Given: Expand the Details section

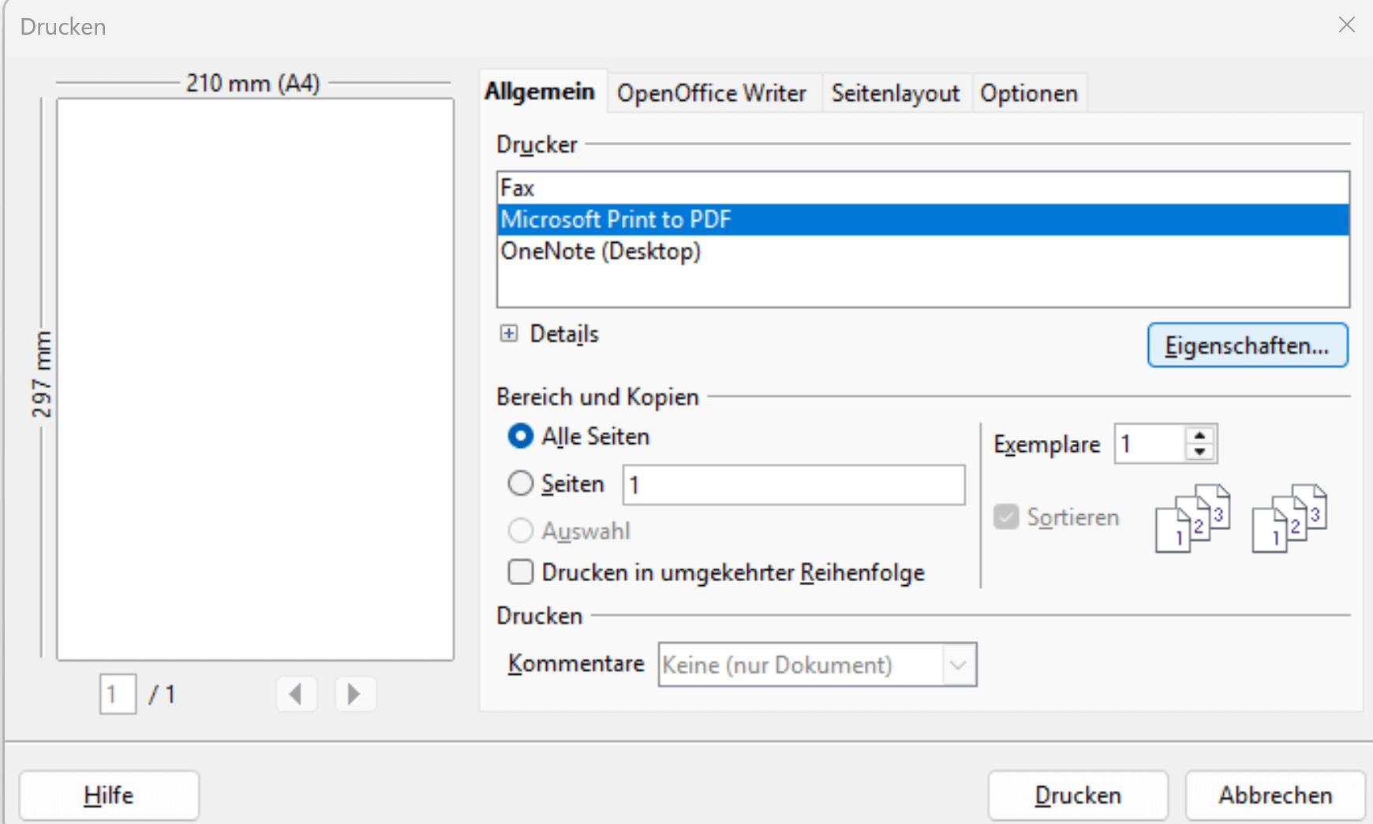Looking at the screenshot, I should coord(509,334).
